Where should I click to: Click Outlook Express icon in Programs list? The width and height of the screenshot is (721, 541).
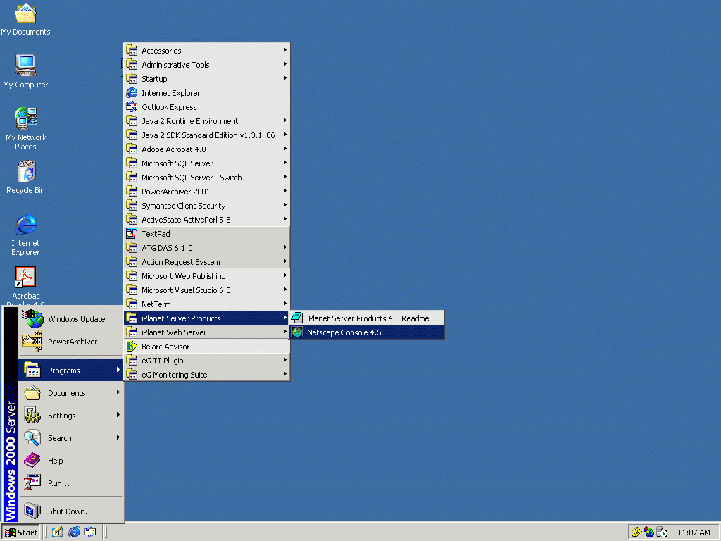point(132,107)
